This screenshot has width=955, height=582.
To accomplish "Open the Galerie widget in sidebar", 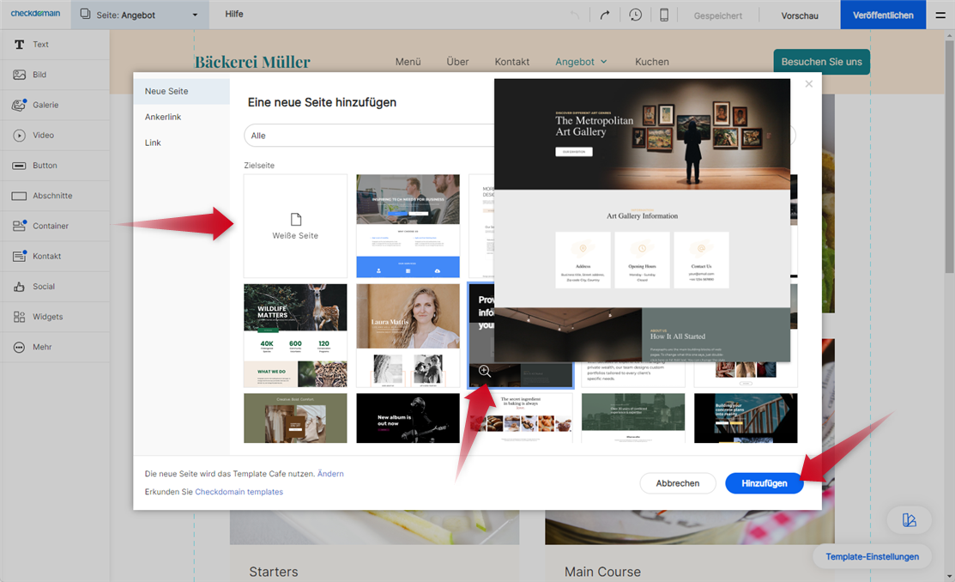I will tap(19, 105).
